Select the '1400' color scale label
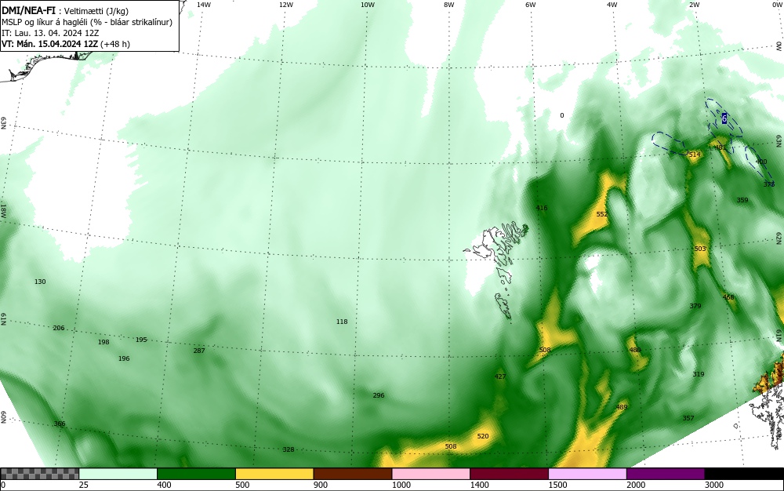784x491 pixels. (x=479, y=485)
